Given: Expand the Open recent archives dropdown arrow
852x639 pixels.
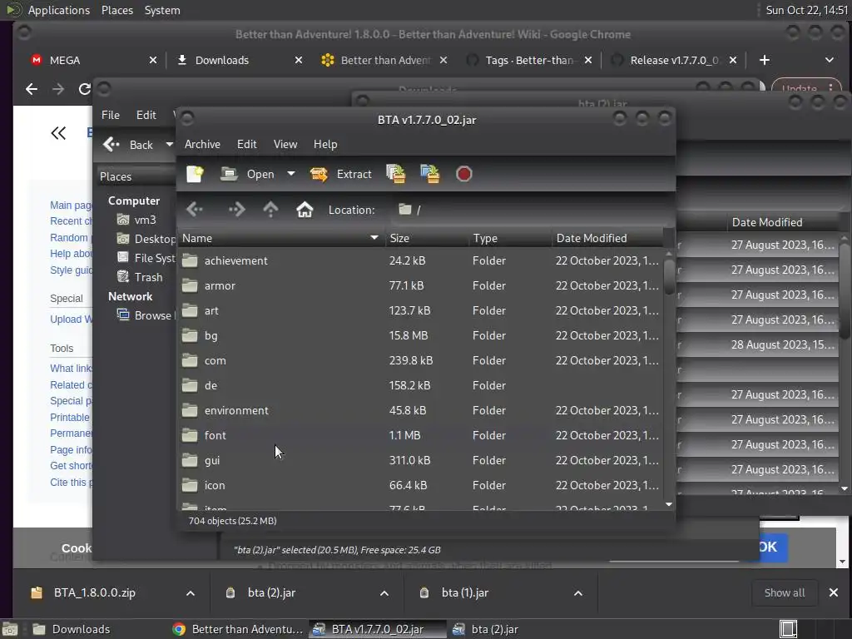Looking at the screenshot, I should pyautogui.click(x=291, y=174).
